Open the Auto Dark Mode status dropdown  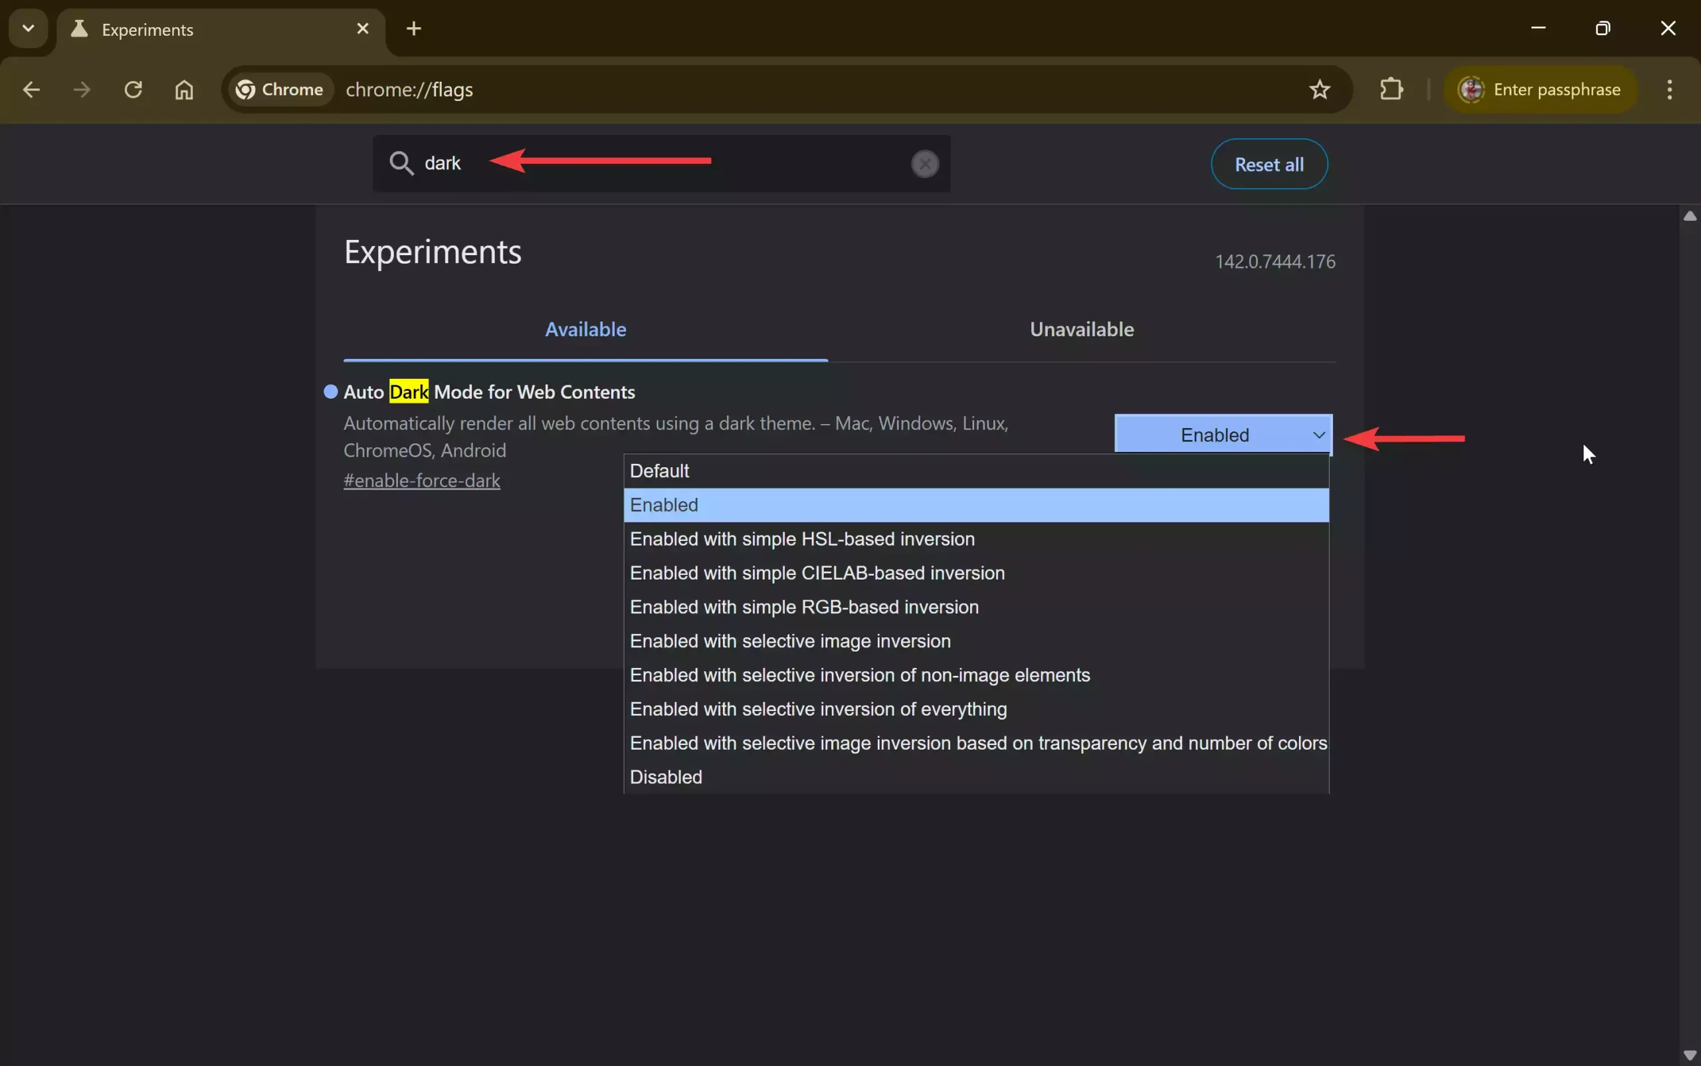point(1223,434)
